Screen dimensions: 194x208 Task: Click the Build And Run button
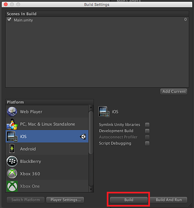pyautogui.click(x=169, y=200)
